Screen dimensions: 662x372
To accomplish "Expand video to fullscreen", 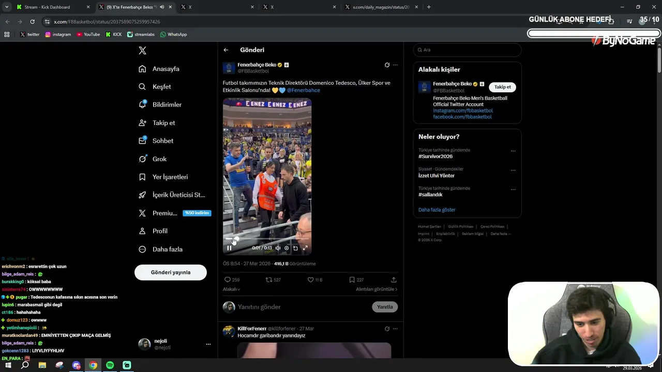I will pyautogui.click(x=305, y=248).
